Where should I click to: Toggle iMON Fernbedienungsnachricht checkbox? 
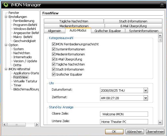[x=54, y=44]
